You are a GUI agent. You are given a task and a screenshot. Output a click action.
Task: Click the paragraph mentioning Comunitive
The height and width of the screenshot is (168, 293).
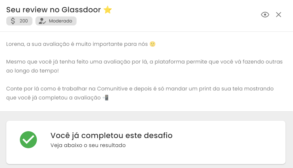tap(140, 93)
